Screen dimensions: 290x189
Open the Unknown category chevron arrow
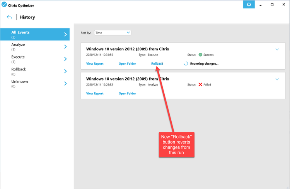click(x=65, y=84)
